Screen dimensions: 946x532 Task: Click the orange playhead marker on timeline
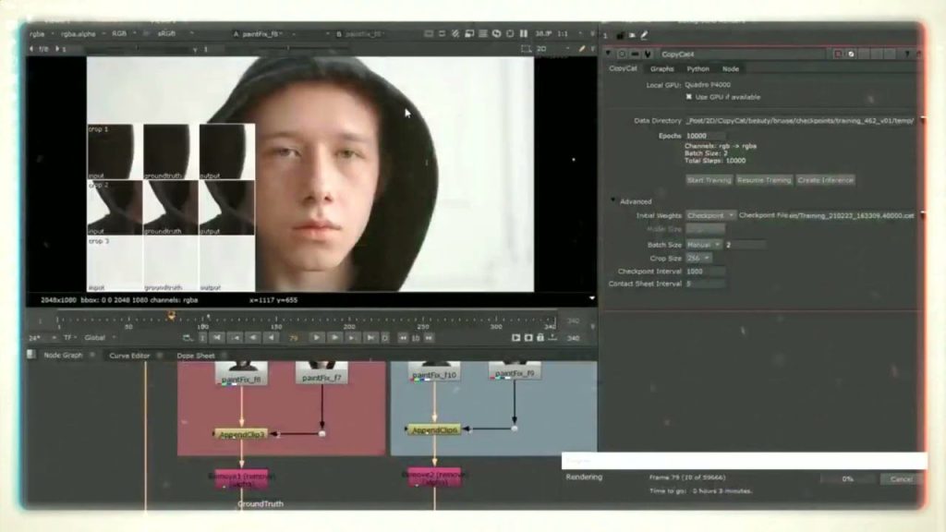tap(171, 316)
